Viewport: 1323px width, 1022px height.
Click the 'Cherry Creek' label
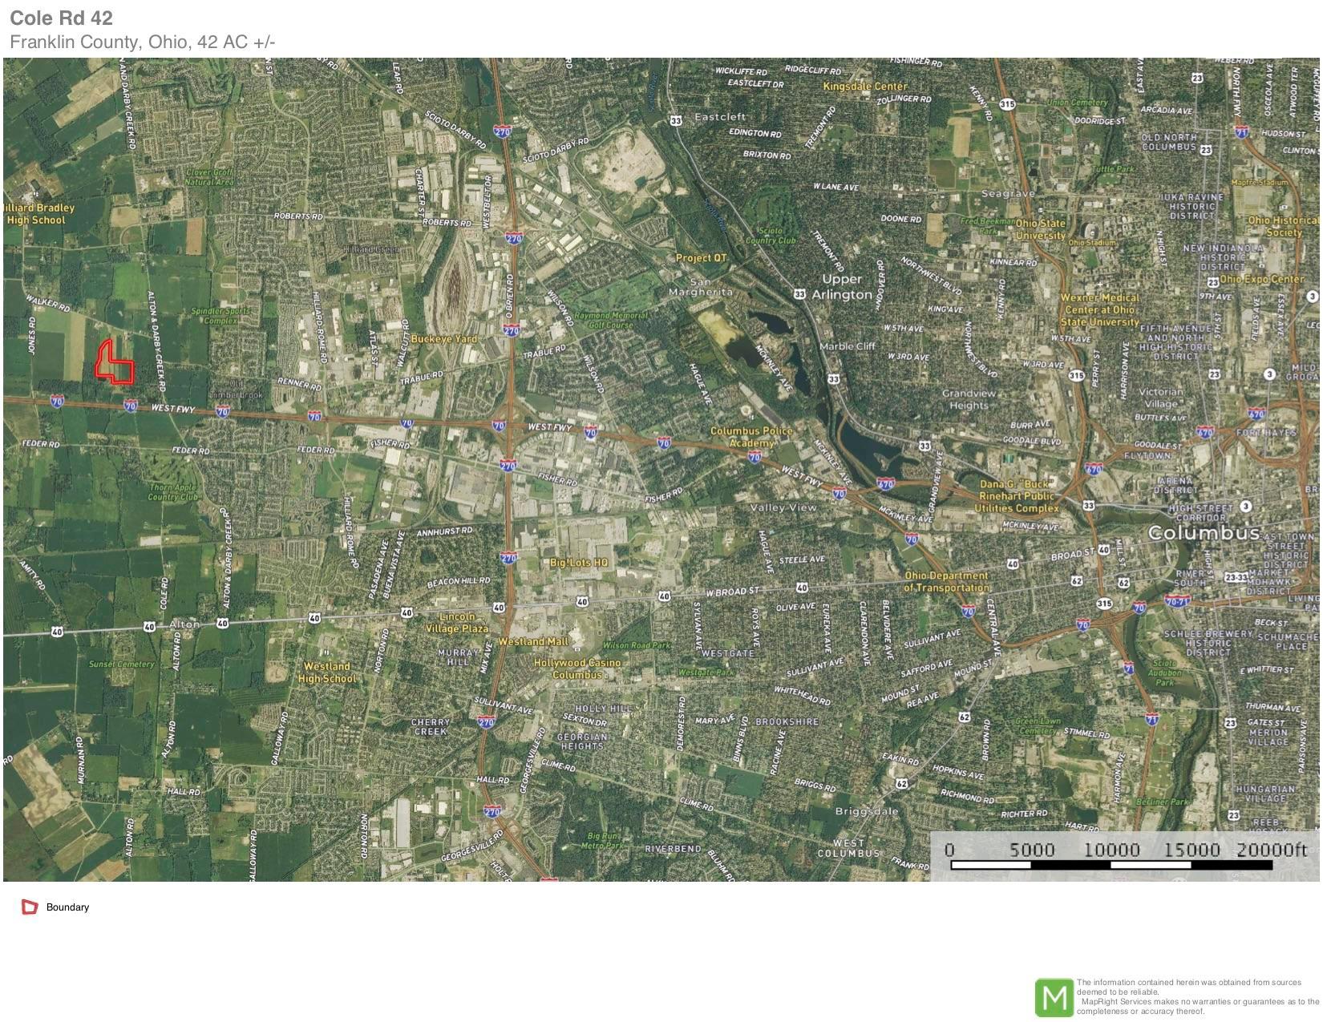pos(431,727)
